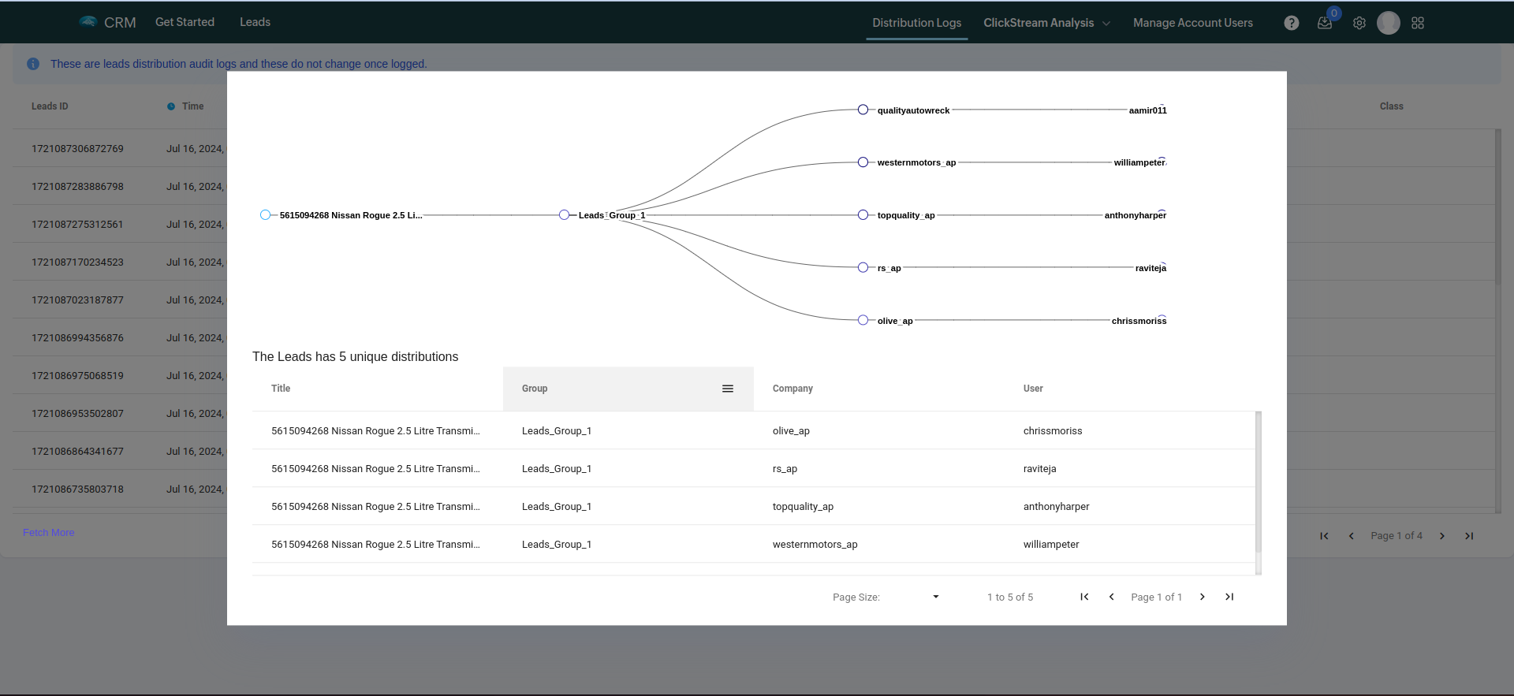The image size is (1514, 696).
Task: Click the topquality_ap tree node circle
Action: 863,215
